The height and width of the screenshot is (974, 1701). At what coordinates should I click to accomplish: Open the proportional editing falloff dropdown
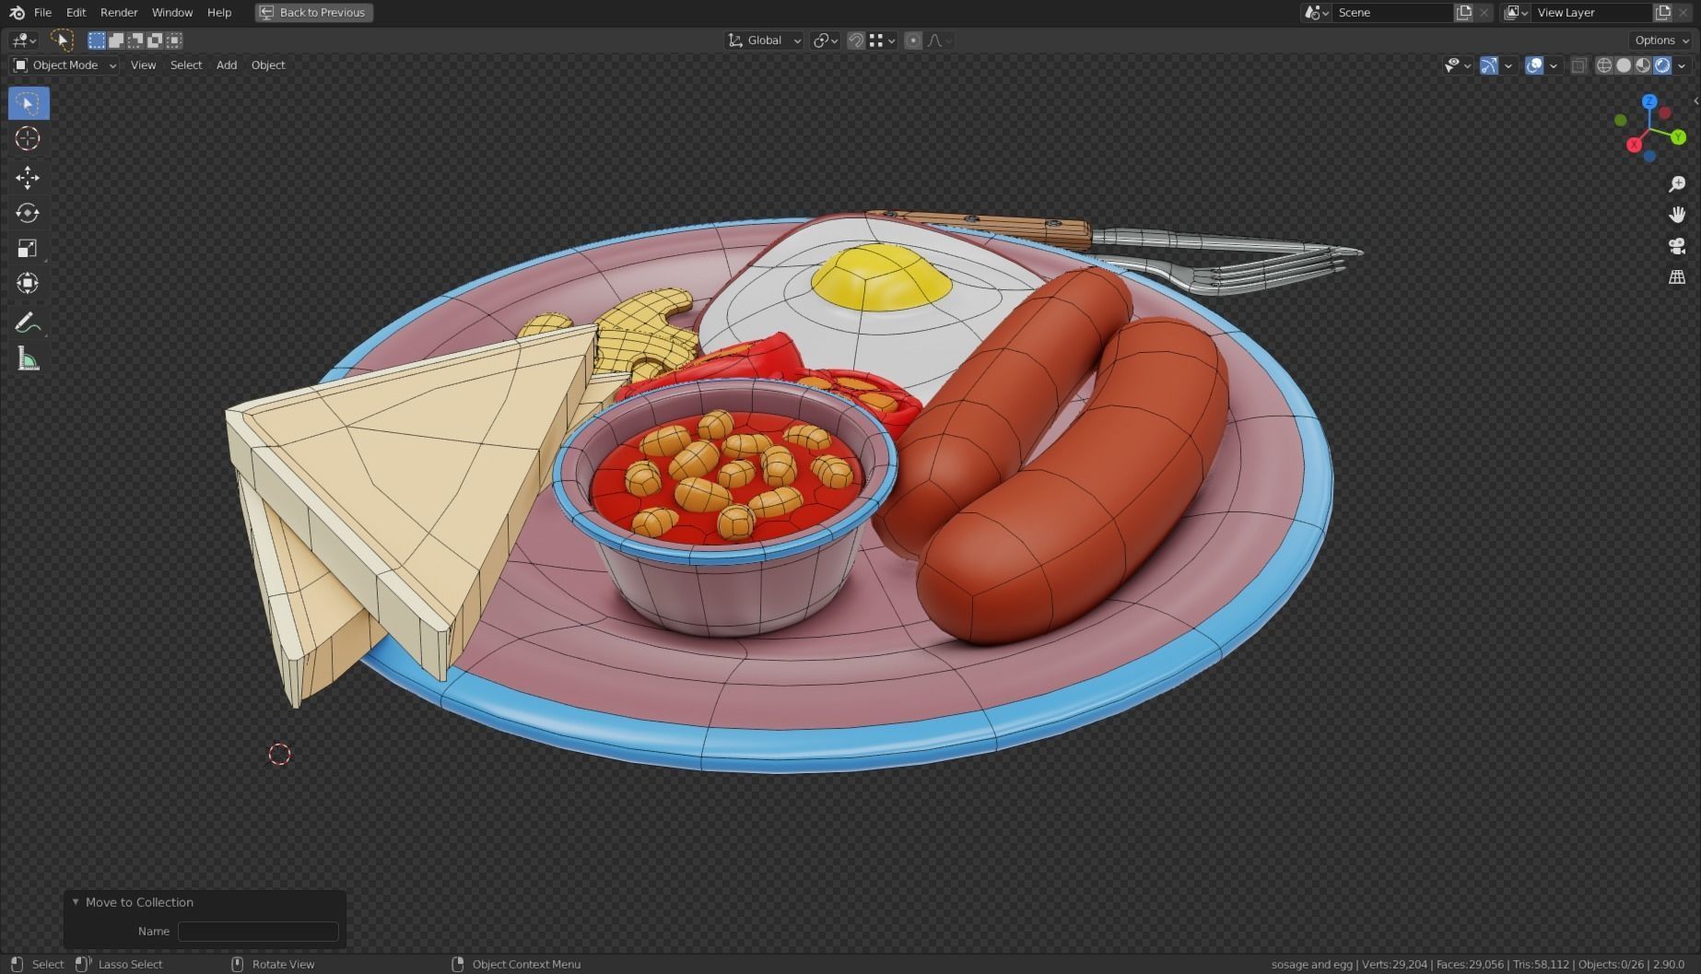[x=939, y=41]
